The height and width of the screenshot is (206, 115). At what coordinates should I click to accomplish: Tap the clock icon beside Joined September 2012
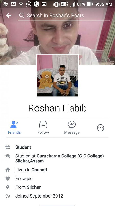pos(8,196)
